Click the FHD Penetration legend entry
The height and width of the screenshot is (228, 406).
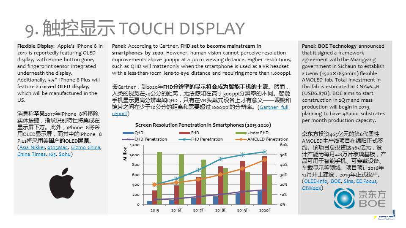pos(200,139)
